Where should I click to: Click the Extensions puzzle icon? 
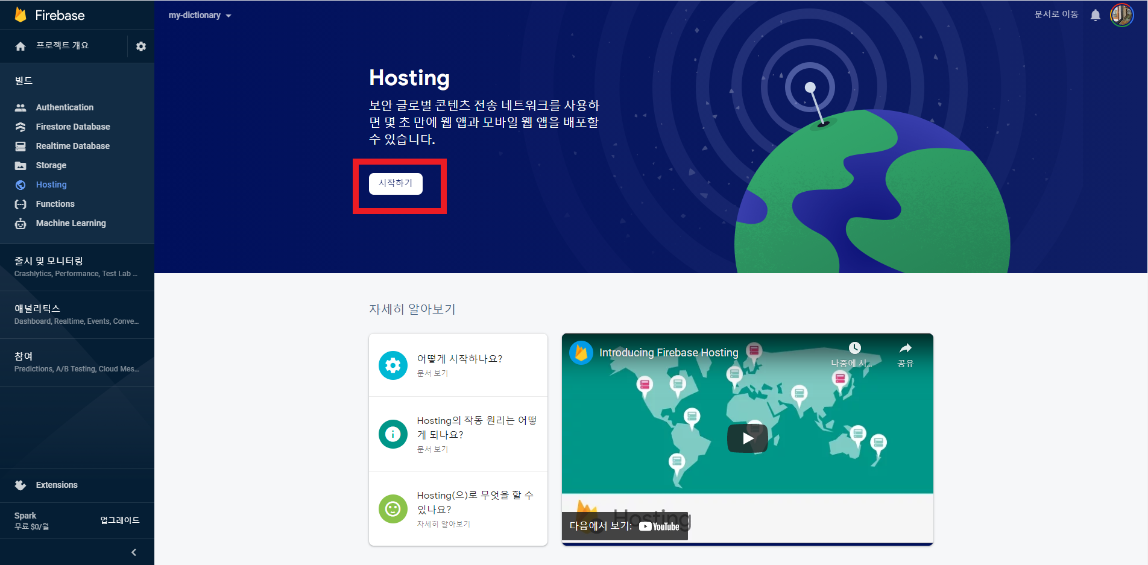(20, 485)
